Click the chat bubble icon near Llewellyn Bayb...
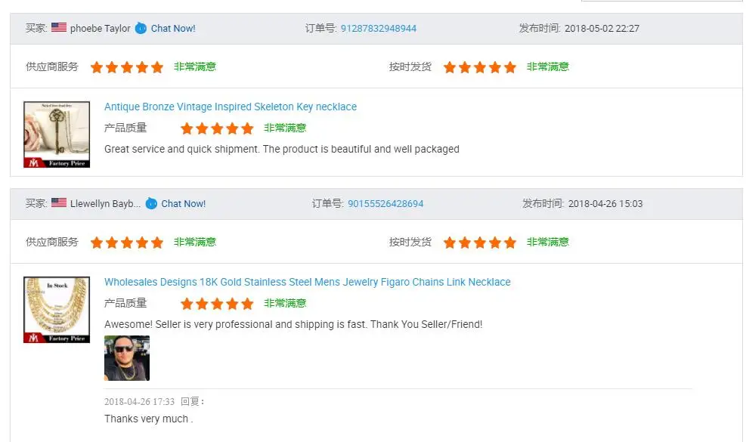Screen dimensions: 746x442 point(151,203)
